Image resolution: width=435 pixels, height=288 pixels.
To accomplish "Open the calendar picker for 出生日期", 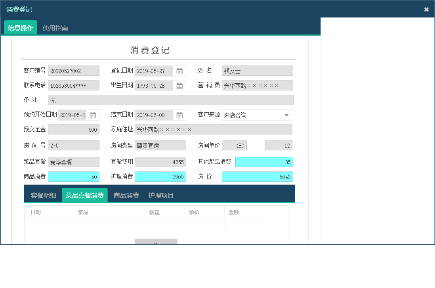I will pos(180,85).
